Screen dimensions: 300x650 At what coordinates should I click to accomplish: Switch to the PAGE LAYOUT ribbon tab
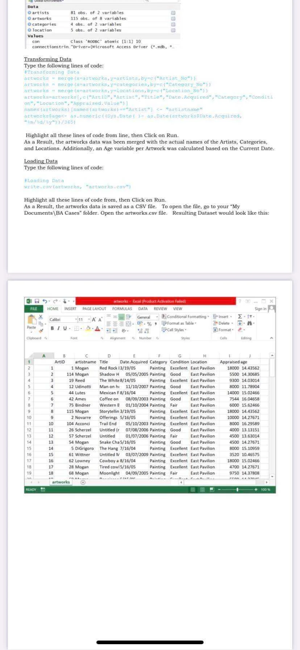click(95, 309)
